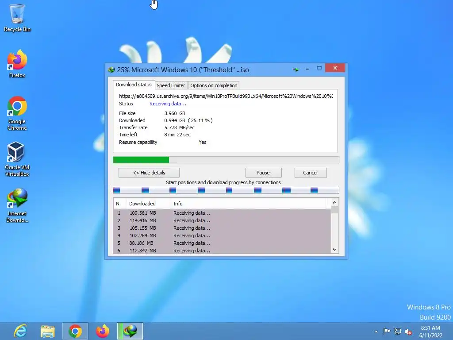Click the file size value 3.960 GB
Image resolution: width=453 pixels, height=340 pixels.
click(175, 113)
